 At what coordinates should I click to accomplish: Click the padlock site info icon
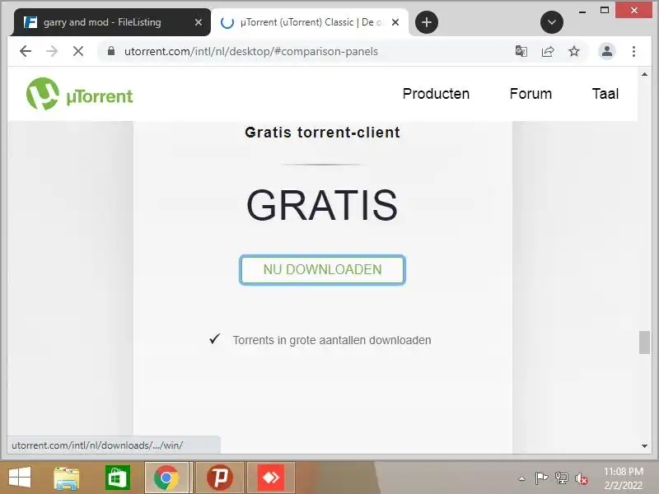tap(111, 51)
